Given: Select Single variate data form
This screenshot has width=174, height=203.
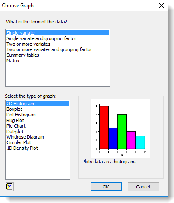Looking at the screenshot, I should pyautogui.click(x=58, y=33).
